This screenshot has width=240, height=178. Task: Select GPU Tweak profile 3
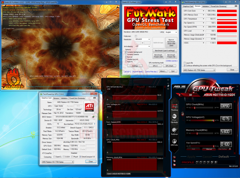(x=205, y=162)
